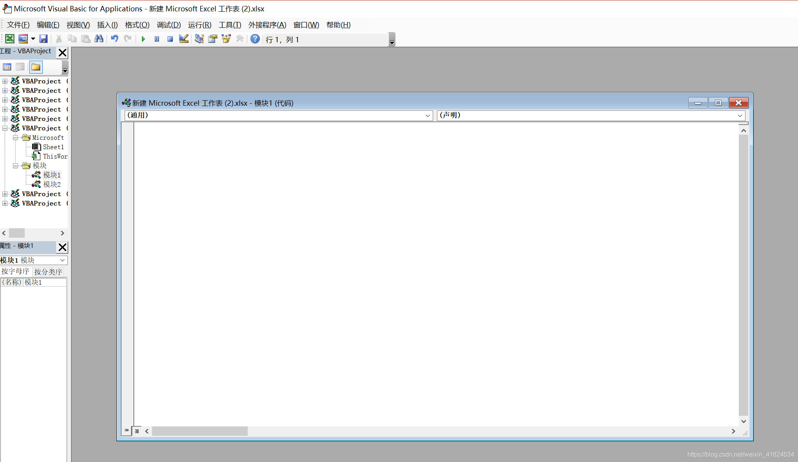The width and height of the screenshot is (798, 462).
Task: Select 模块2 in project tree
Action: [52, 184]
